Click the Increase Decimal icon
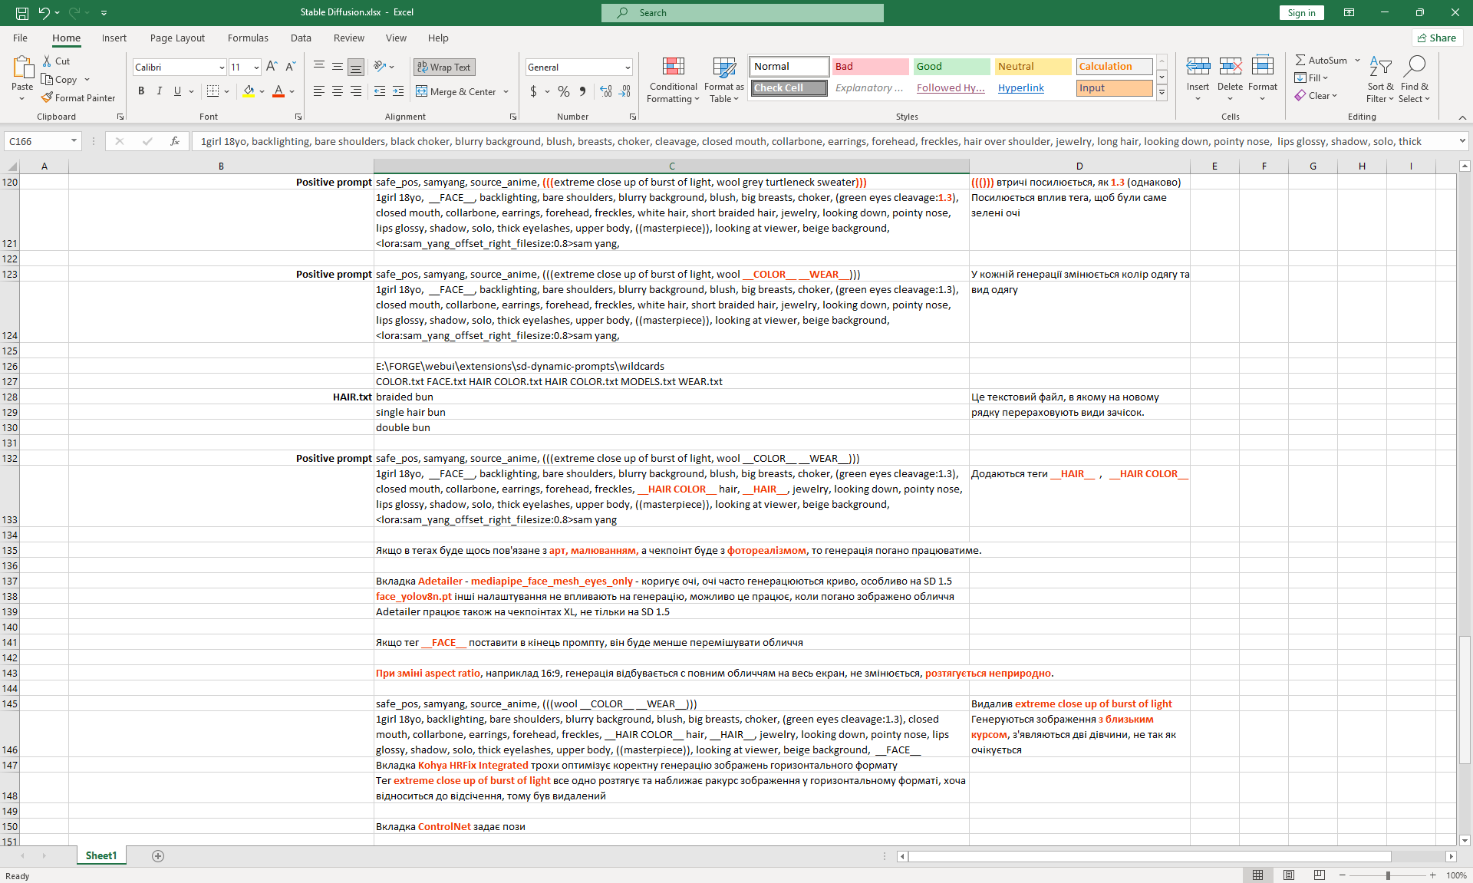The width and height of the screenshot is (1473, 883). (x=606, y=91)
